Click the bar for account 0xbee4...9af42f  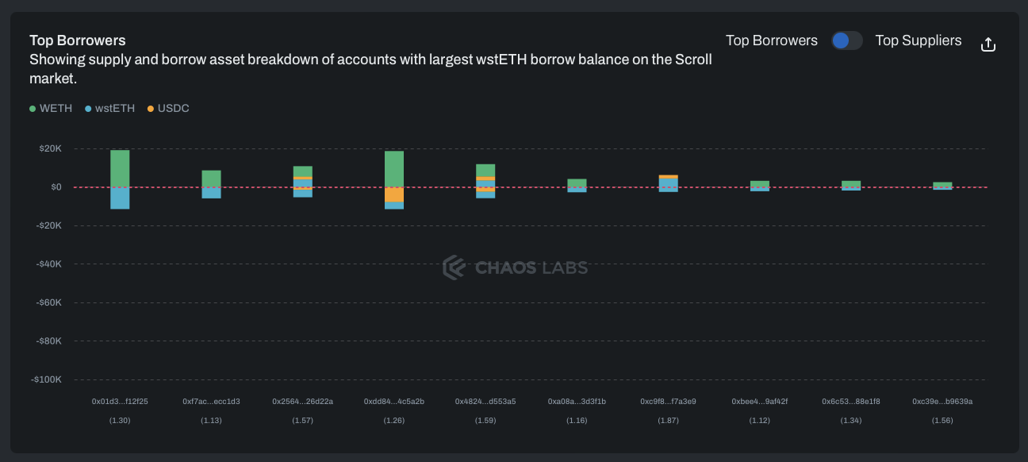point(759,185)
